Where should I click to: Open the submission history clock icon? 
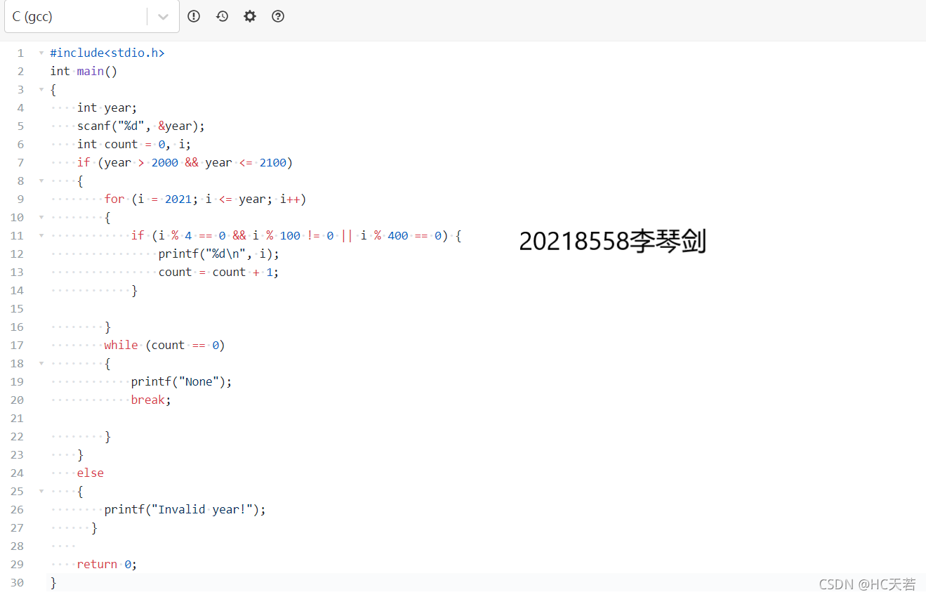click(x=222, y=16)
